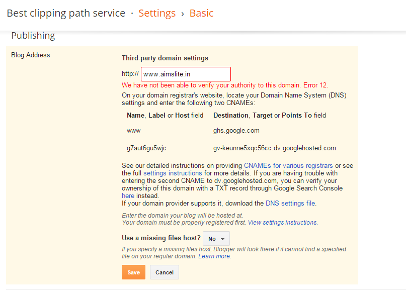
Task: Select the 'g7aut6gu5wjc' host name text
Action: [x=146, y=148]
